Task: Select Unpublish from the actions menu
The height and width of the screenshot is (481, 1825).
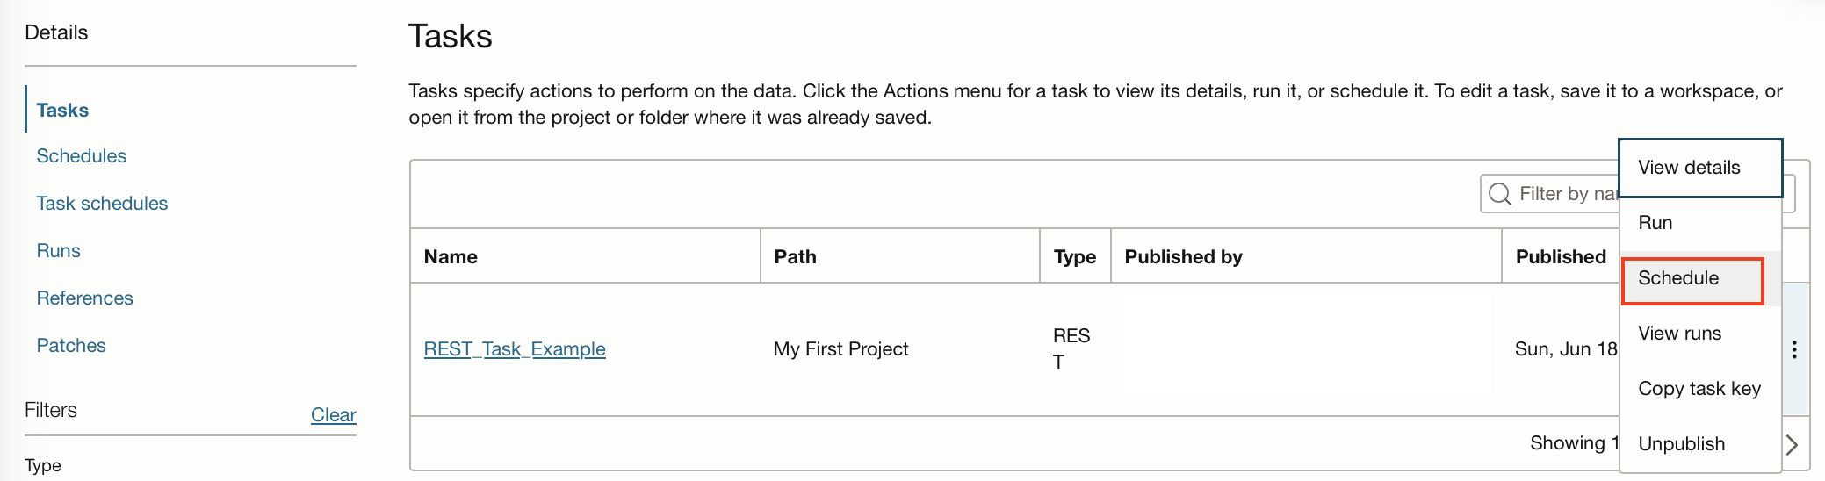Action: point(1681,444)
